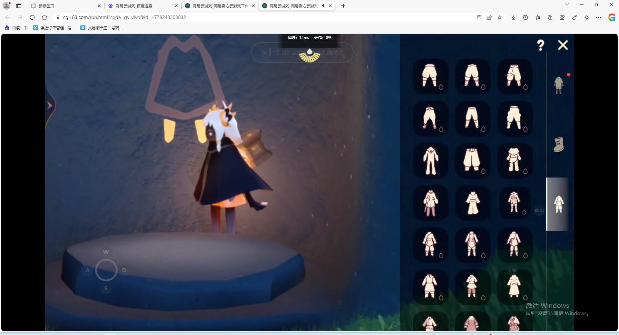The image size is (619, 335).
Task: Tap the Shift key hint beside outfits
Action: [539, 211]
